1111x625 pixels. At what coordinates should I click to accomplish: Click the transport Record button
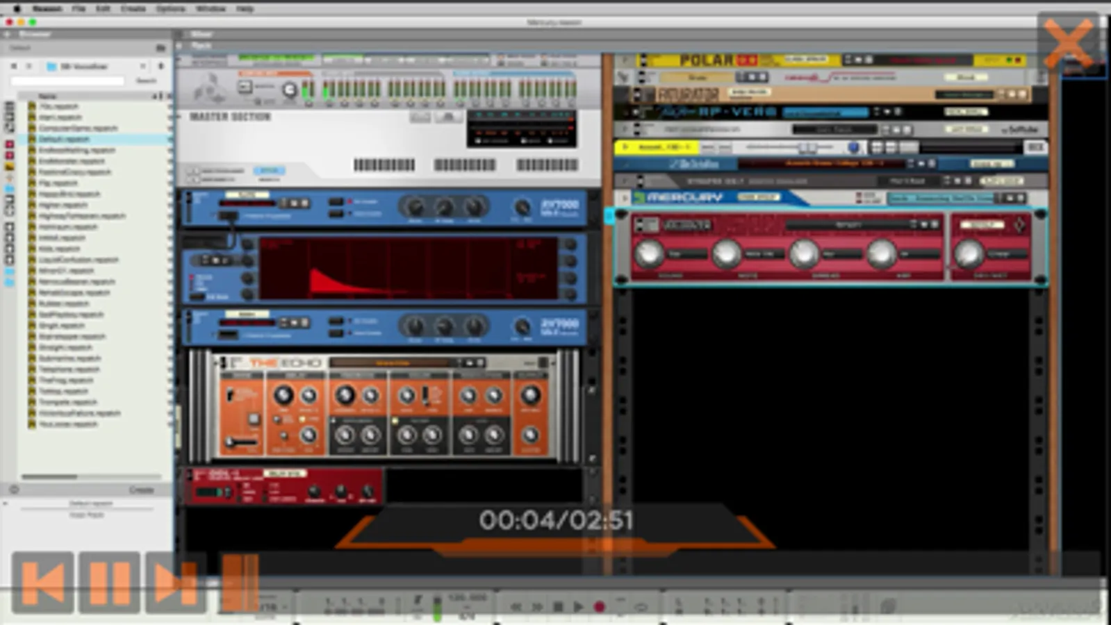pos(599,606)
